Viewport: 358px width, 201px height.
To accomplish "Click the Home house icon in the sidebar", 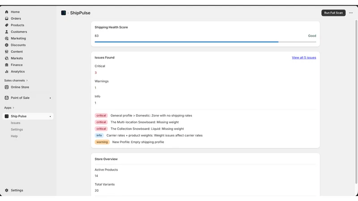I will pos(7,12).
